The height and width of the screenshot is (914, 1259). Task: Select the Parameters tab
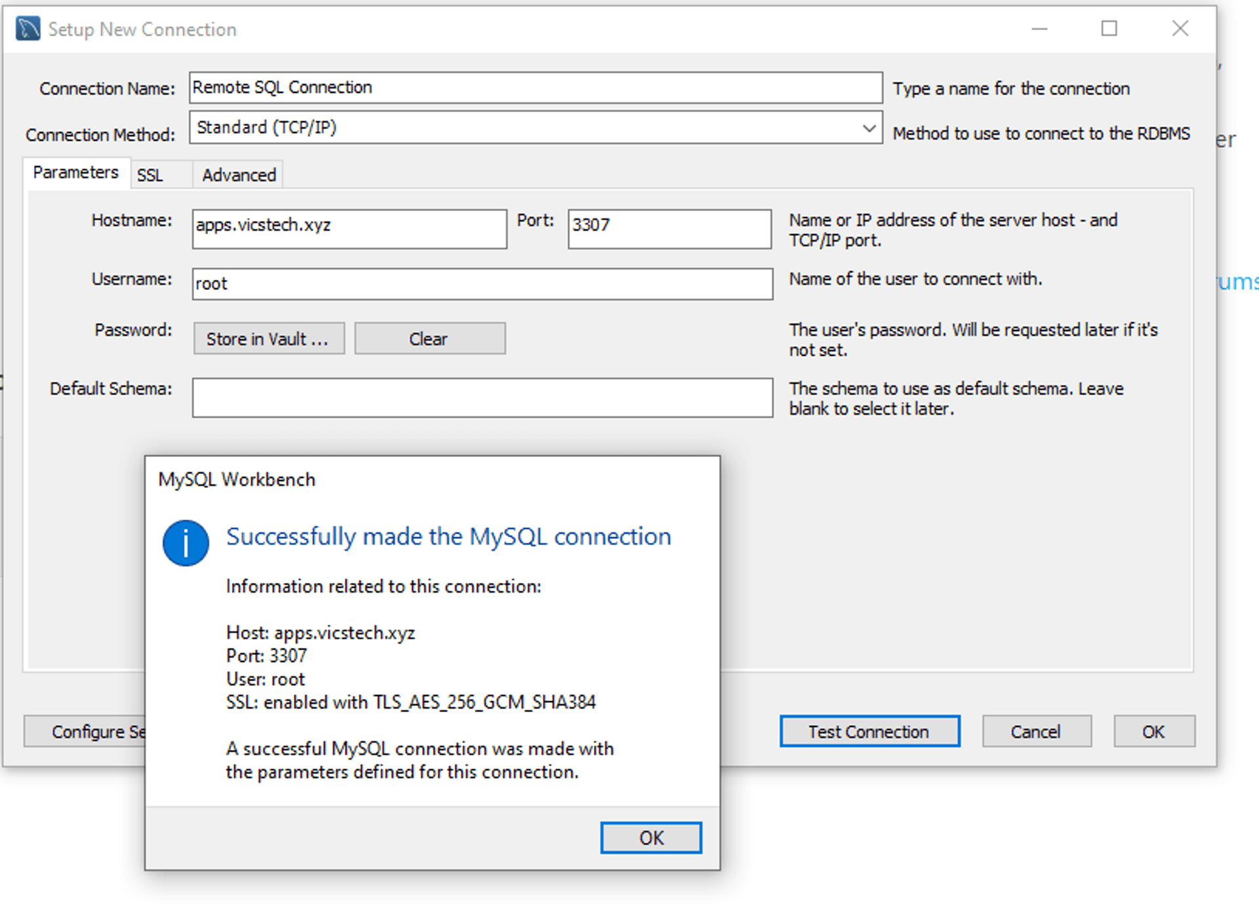[76, 172]
